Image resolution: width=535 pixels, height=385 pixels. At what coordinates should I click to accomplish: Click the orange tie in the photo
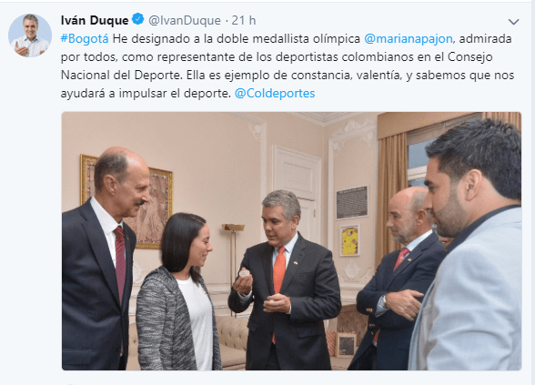coord(279,272)
